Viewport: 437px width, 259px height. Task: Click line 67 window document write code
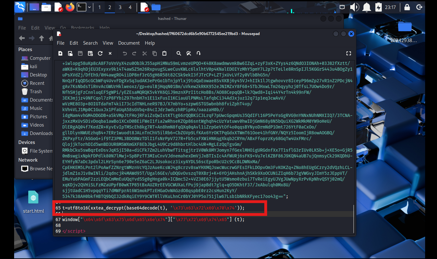pyautogui.click(x=153, y=219)
